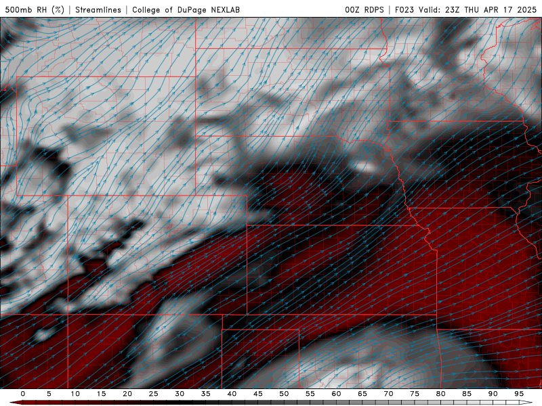Viewport: 542px width, 406px height.
Task: Click the '40' label on color scale
Action: tap(232, 394)
